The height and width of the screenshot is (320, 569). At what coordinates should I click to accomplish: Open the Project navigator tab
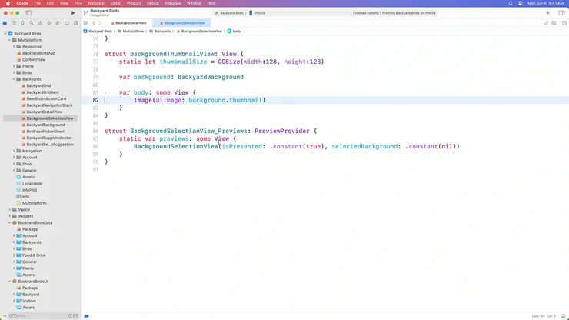pos(5,23)
